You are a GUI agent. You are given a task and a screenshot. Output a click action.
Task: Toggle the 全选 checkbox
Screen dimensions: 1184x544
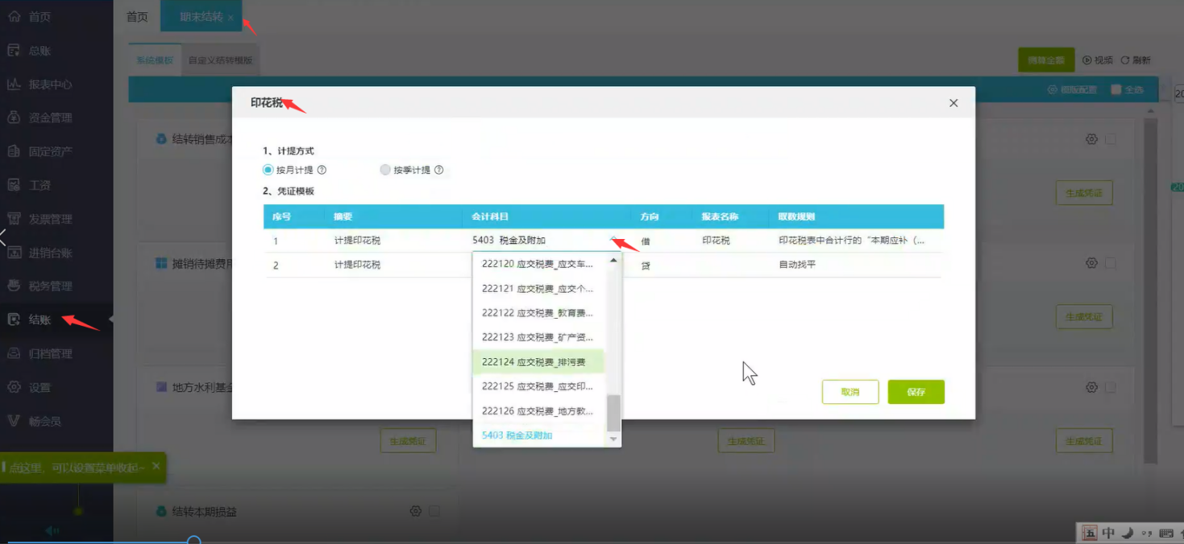pos(1116,89)
